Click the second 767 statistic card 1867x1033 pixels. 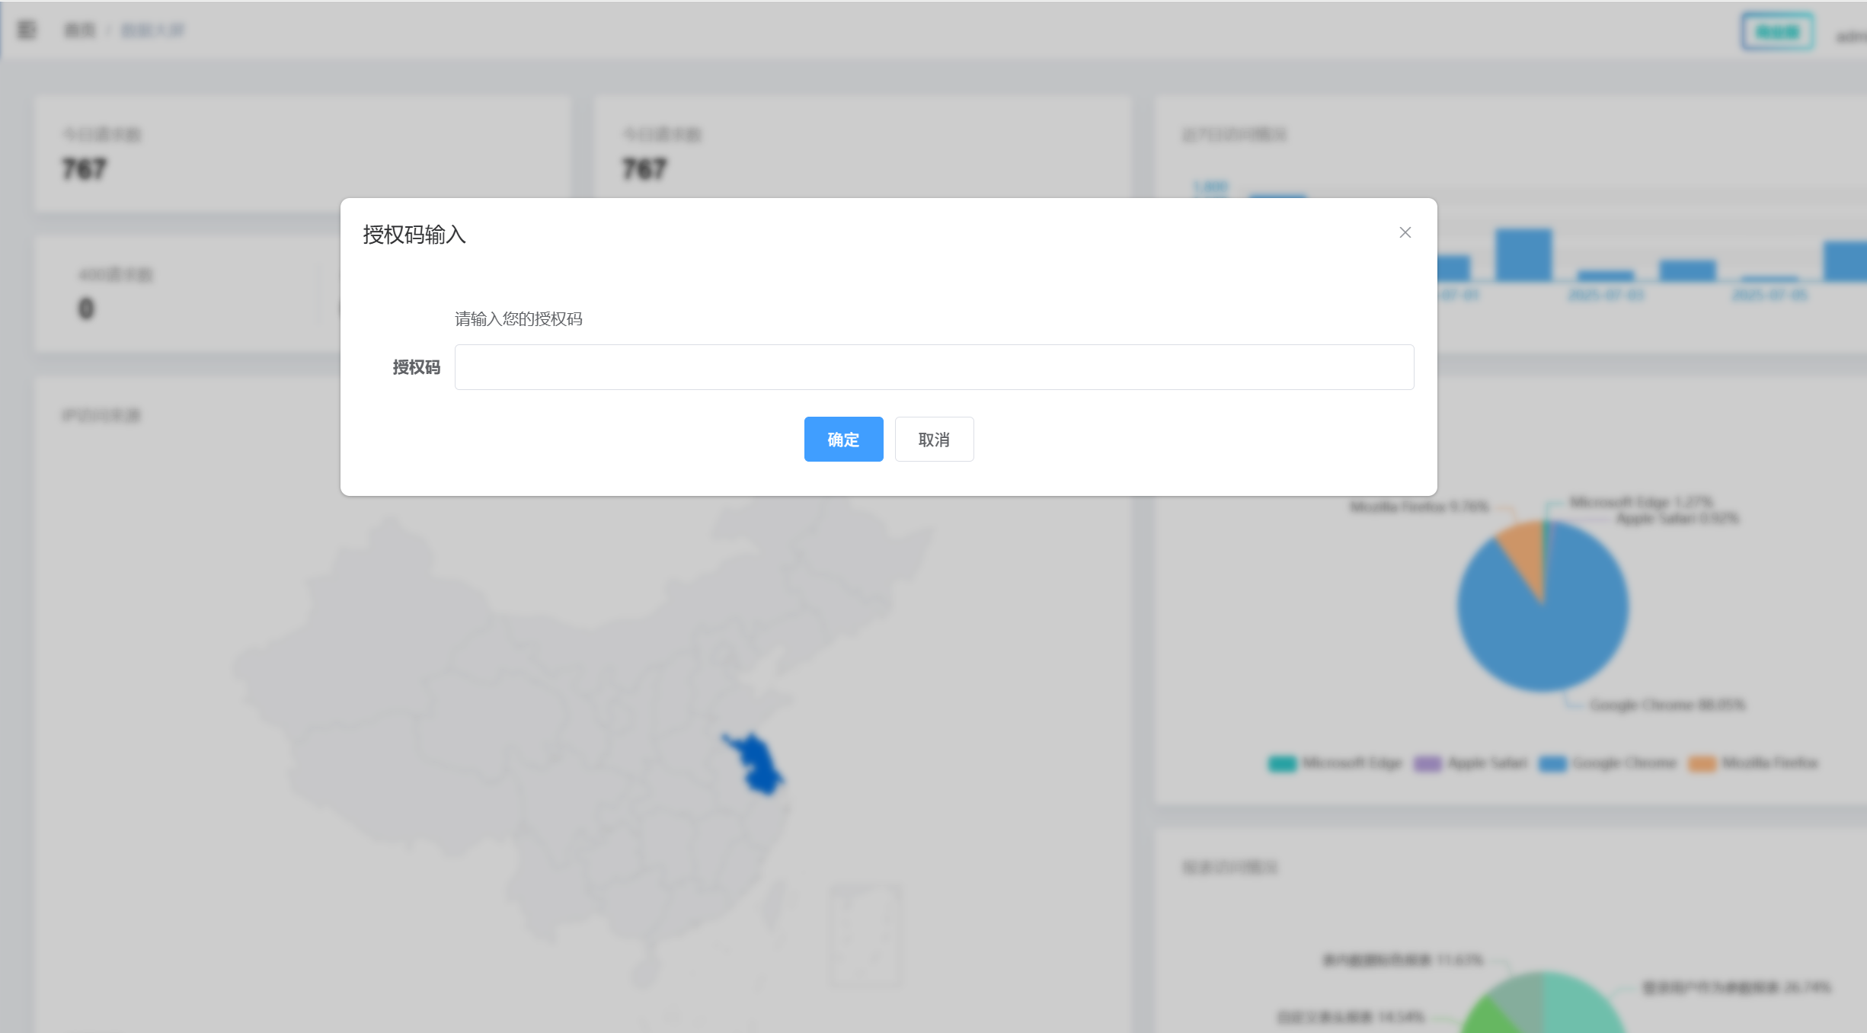pos(861,152)
